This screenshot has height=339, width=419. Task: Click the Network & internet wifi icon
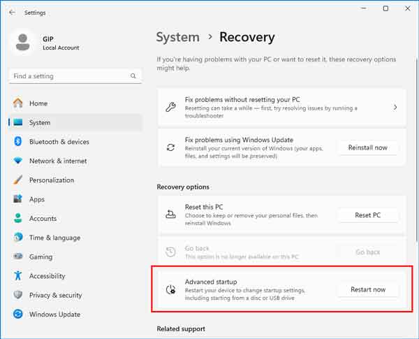point(18,161)
